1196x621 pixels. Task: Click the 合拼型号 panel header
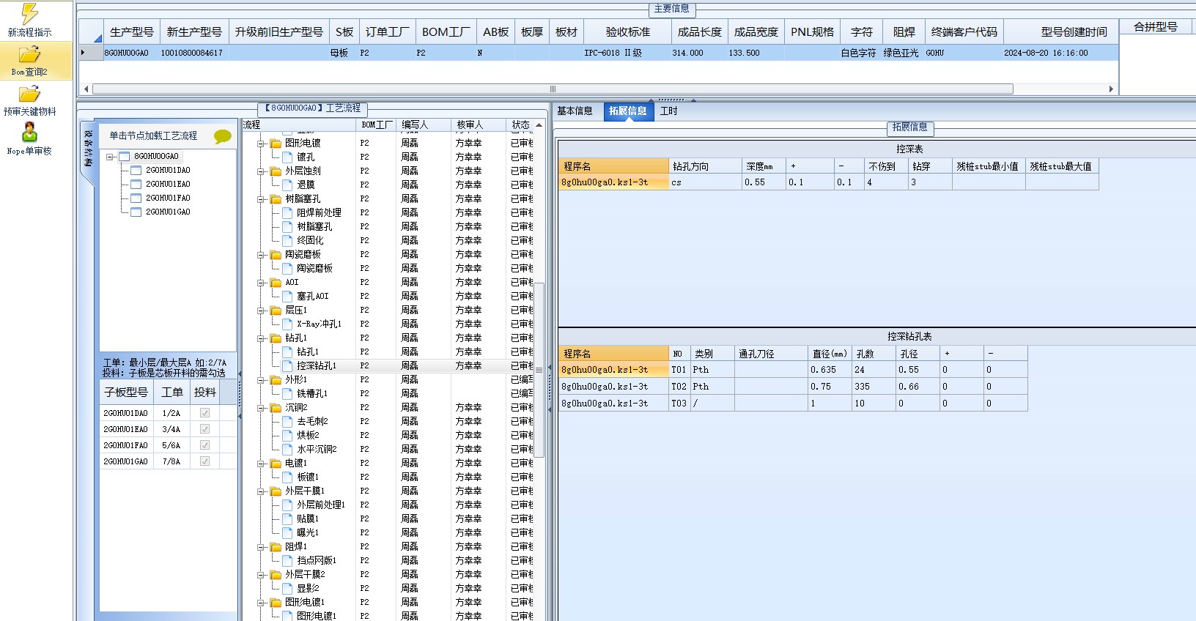pos(1155,26)
